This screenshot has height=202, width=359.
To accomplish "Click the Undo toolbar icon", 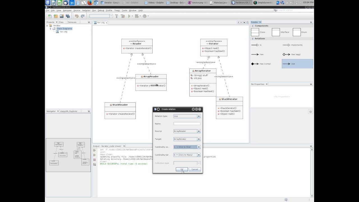I will (77, 16).
